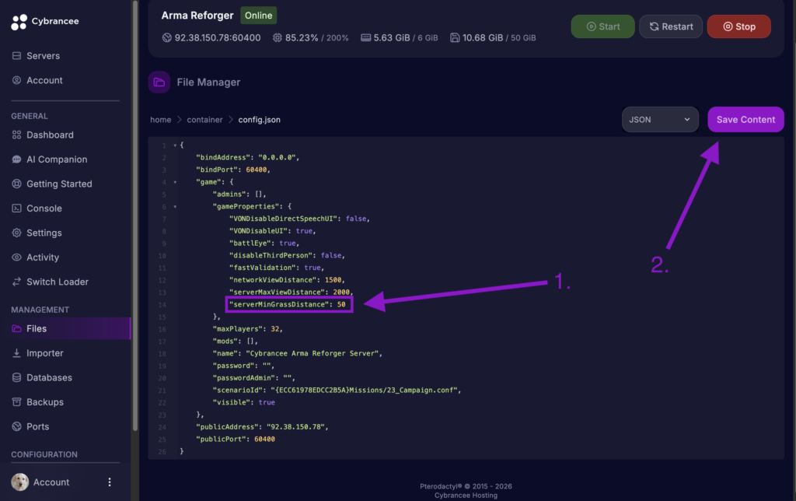Click the Arma Reforger server title
This screenshot has width=796, height=501.
tap(197, 16)
